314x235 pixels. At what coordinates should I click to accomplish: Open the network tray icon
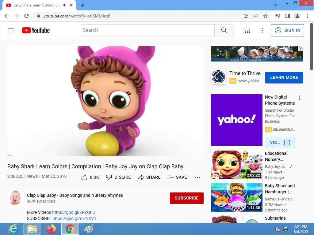[x=285, y=229]
